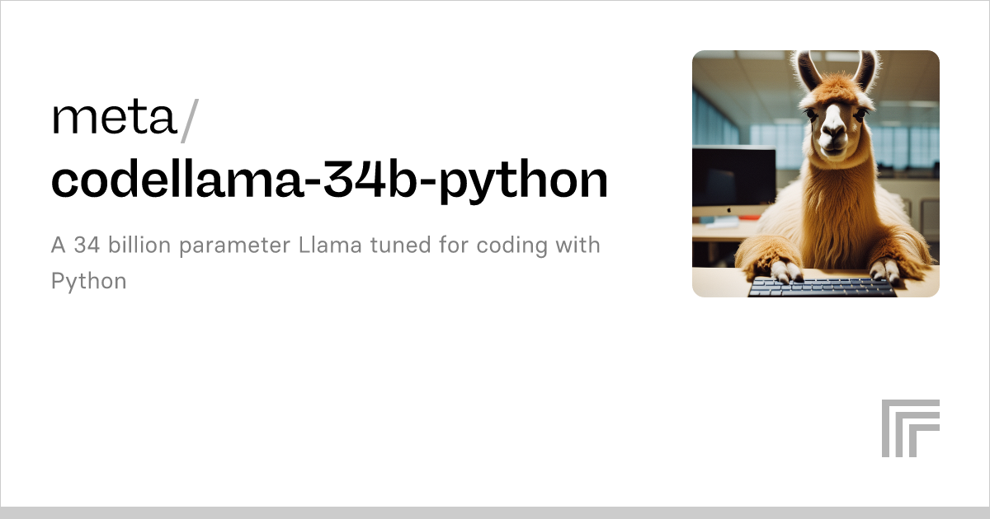Screen dimensions: 990x519
Task: Open the llama at keyboard thumbnail
Action: [x=816, y=174]
